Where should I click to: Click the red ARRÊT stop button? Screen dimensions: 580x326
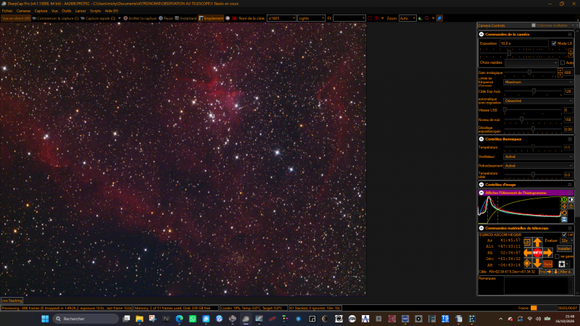pyautogui.click(x=537, y=252)
